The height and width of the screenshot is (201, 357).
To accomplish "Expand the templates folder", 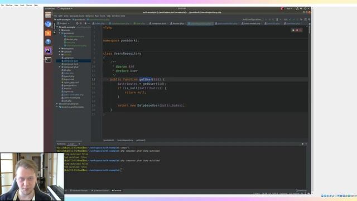I will pos(60,49).
